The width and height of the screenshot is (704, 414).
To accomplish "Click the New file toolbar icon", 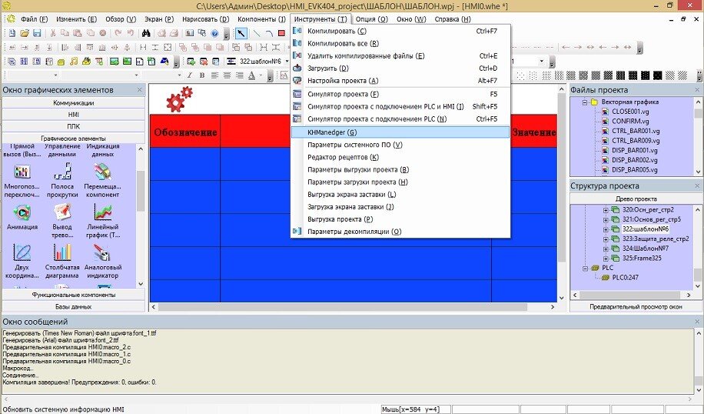I will click(x=12, y=33).
